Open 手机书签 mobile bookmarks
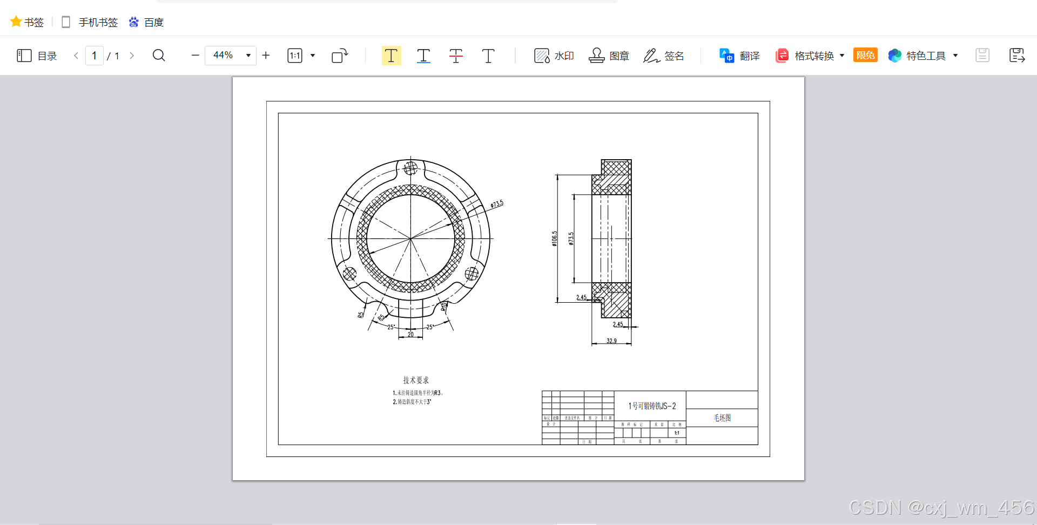1037x525 pixels. click(90, 22)
